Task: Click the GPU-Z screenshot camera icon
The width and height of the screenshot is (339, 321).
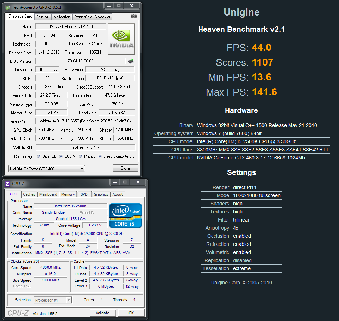Action: pyautogui.click(x=134, y=16)
